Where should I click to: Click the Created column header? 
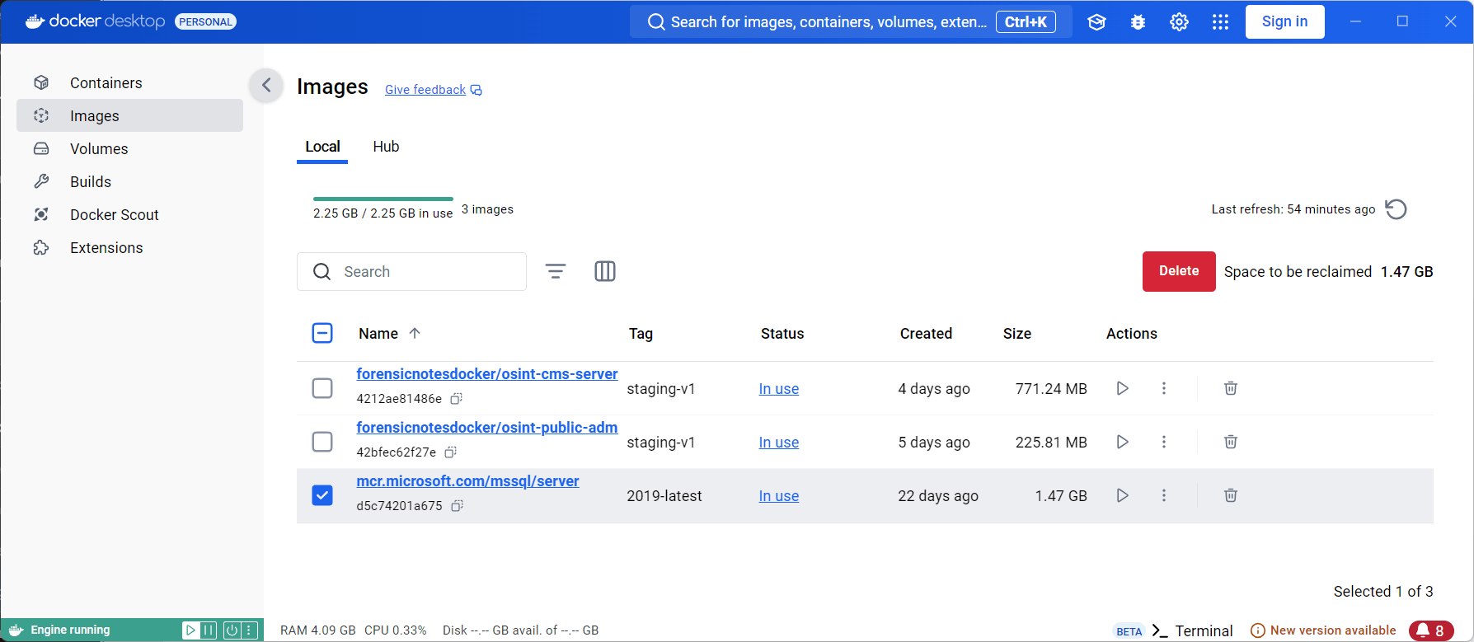pyautogui.click(x=926, y=334)
